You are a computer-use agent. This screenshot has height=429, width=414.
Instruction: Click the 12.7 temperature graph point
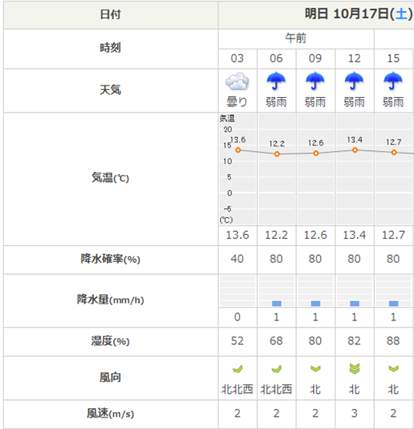click(x=394, y=152)
